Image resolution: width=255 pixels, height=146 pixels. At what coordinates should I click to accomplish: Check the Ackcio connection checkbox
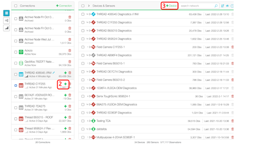coord(16,52)
